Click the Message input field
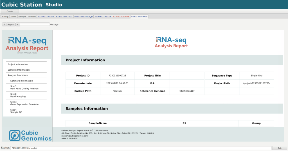Viewport: 288px width, 151px height. pos(35,24)
